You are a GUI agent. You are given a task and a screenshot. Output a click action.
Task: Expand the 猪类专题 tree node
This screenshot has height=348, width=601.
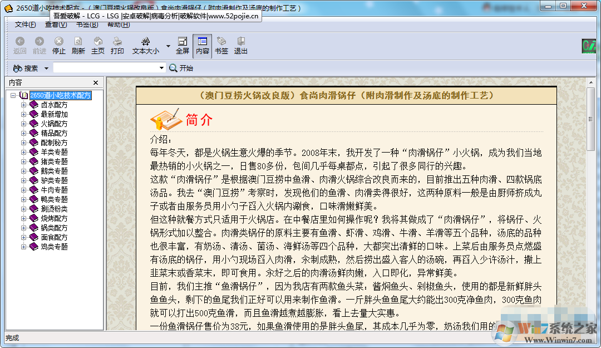[x=23, y=161]
